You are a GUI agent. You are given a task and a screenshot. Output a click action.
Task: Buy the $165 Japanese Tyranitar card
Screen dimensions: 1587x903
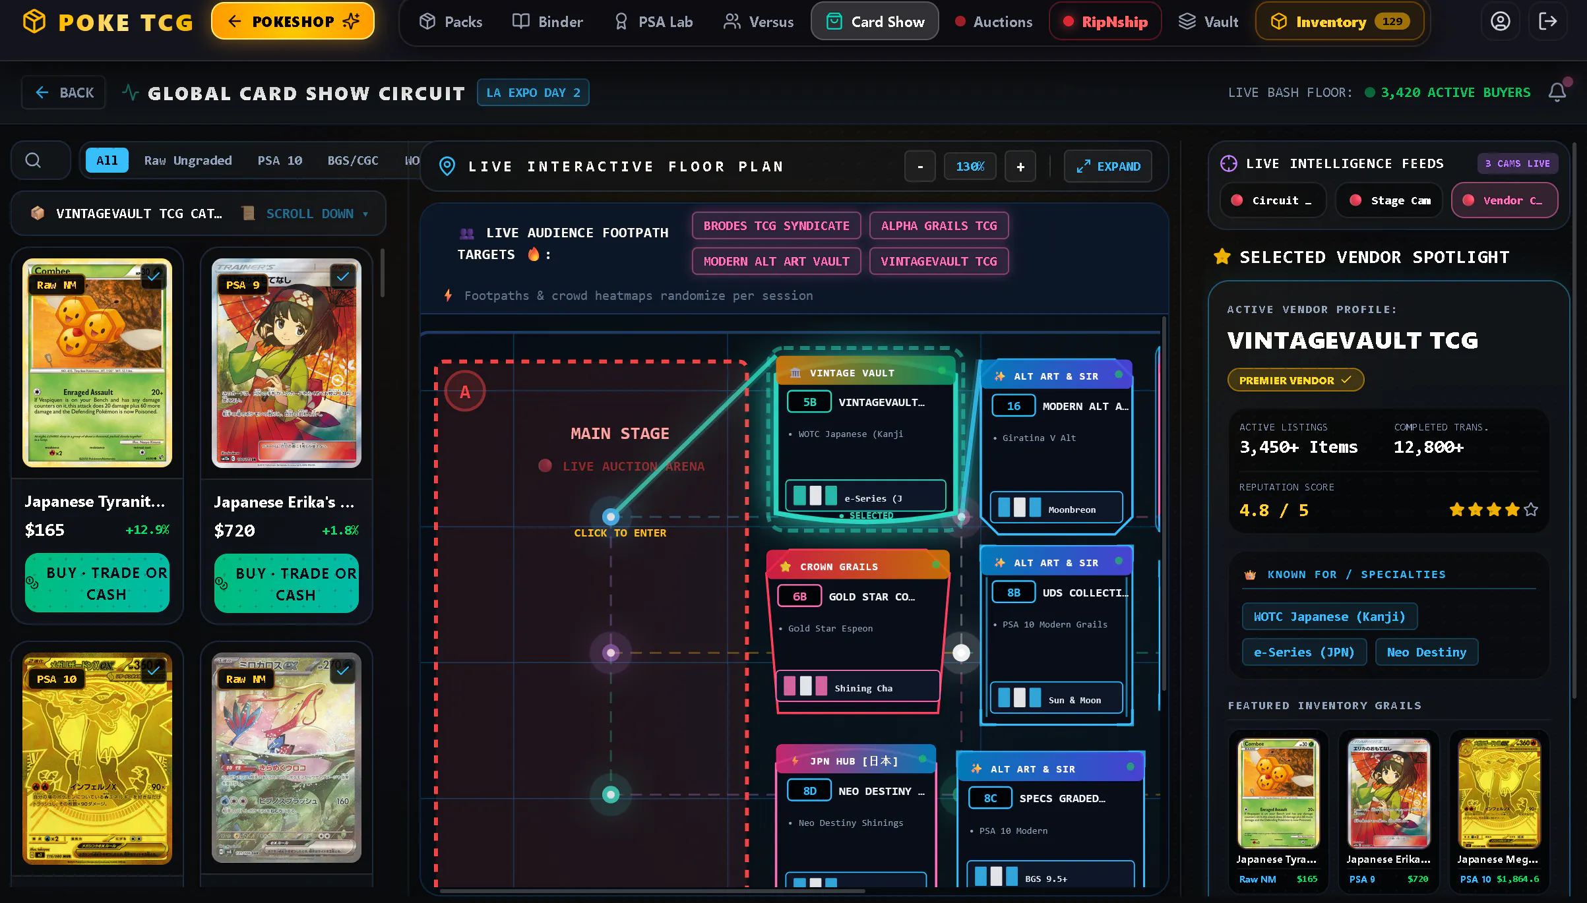(97, 583)
